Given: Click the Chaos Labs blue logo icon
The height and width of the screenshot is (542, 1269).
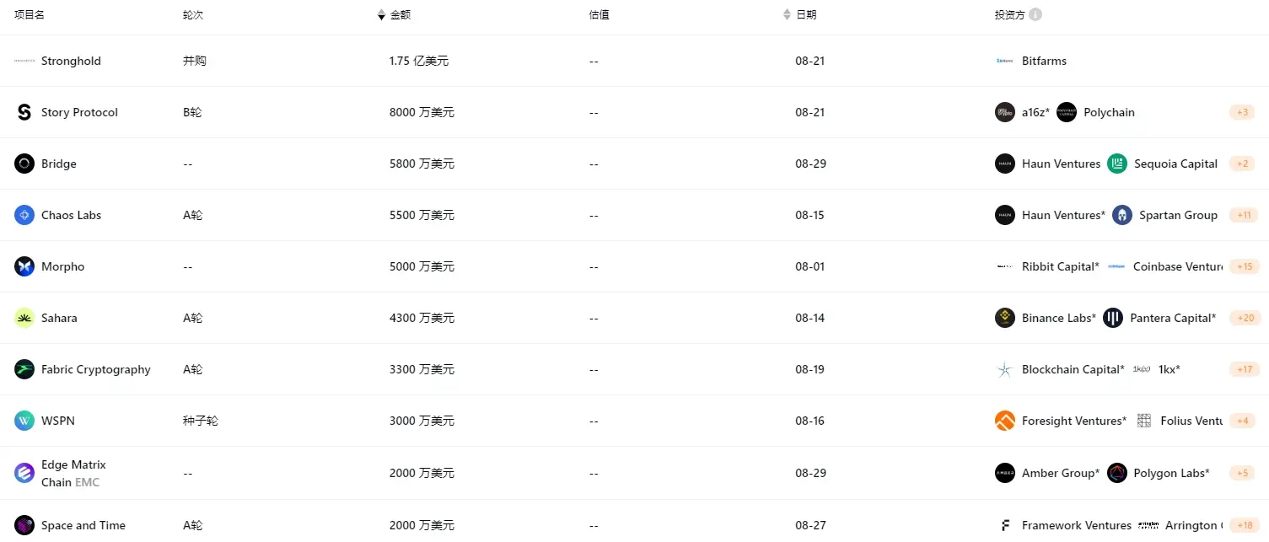Looking at the screenshot, I should coord(24,215).
